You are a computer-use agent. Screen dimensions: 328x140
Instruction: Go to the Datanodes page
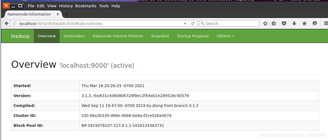click(x=74, y=36)
